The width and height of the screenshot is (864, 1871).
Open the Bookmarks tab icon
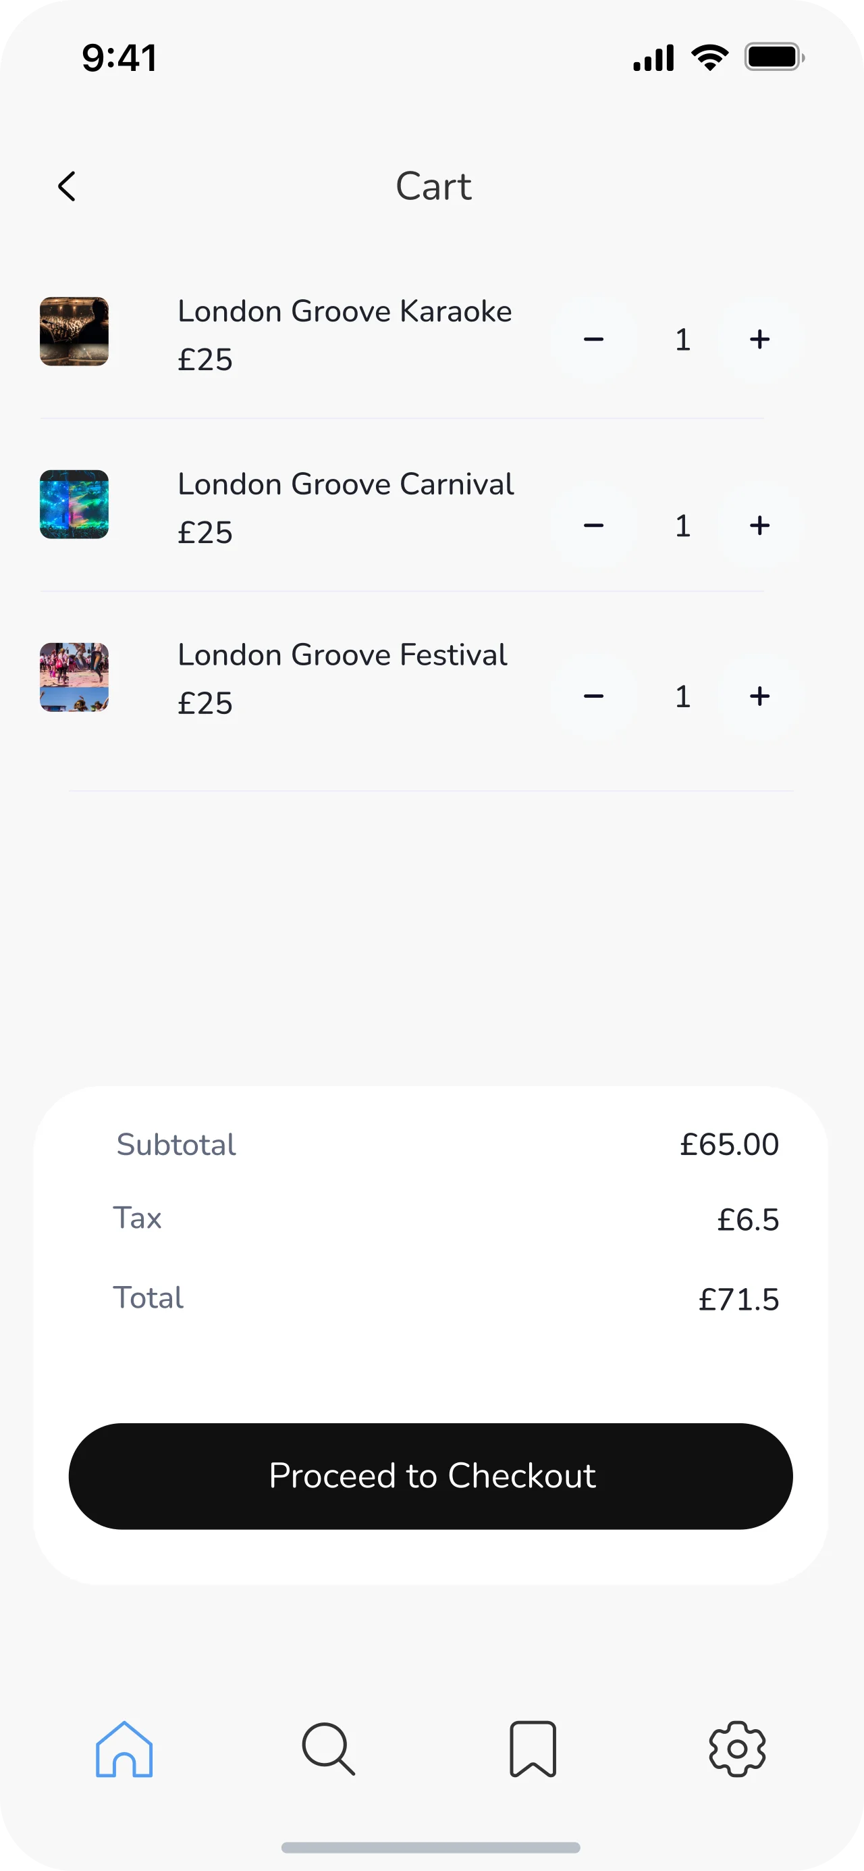pyautogui.click(x=533, y=1749)
